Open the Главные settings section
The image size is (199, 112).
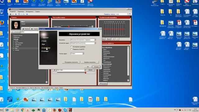pyautogui.click(x=45, y=38)
